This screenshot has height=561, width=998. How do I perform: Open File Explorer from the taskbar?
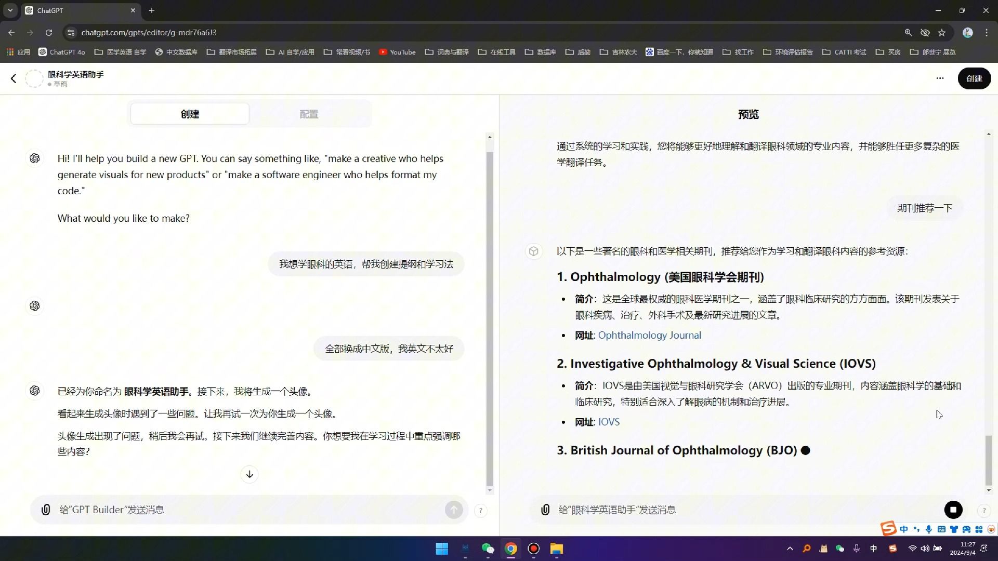pos(557,549)
